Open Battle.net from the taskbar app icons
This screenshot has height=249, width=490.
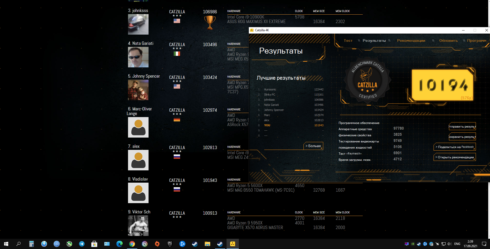pyautogui.click(x=182, y=244)
